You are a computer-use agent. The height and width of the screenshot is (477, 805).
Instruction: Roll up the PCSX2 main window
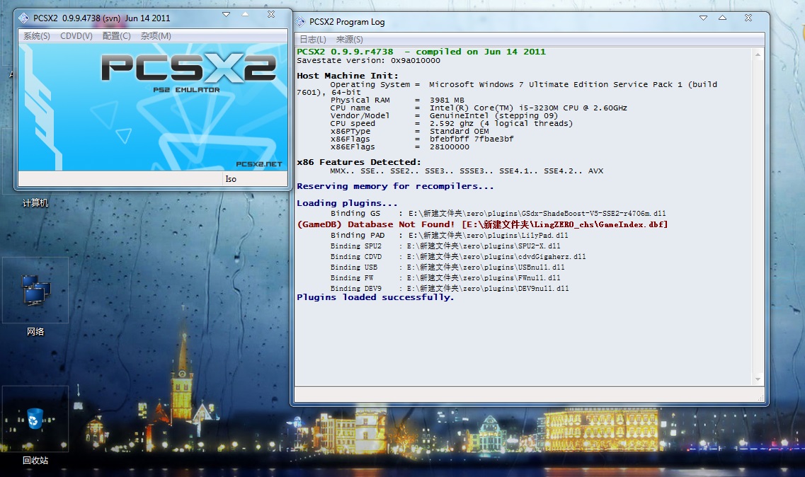(246, 14)
